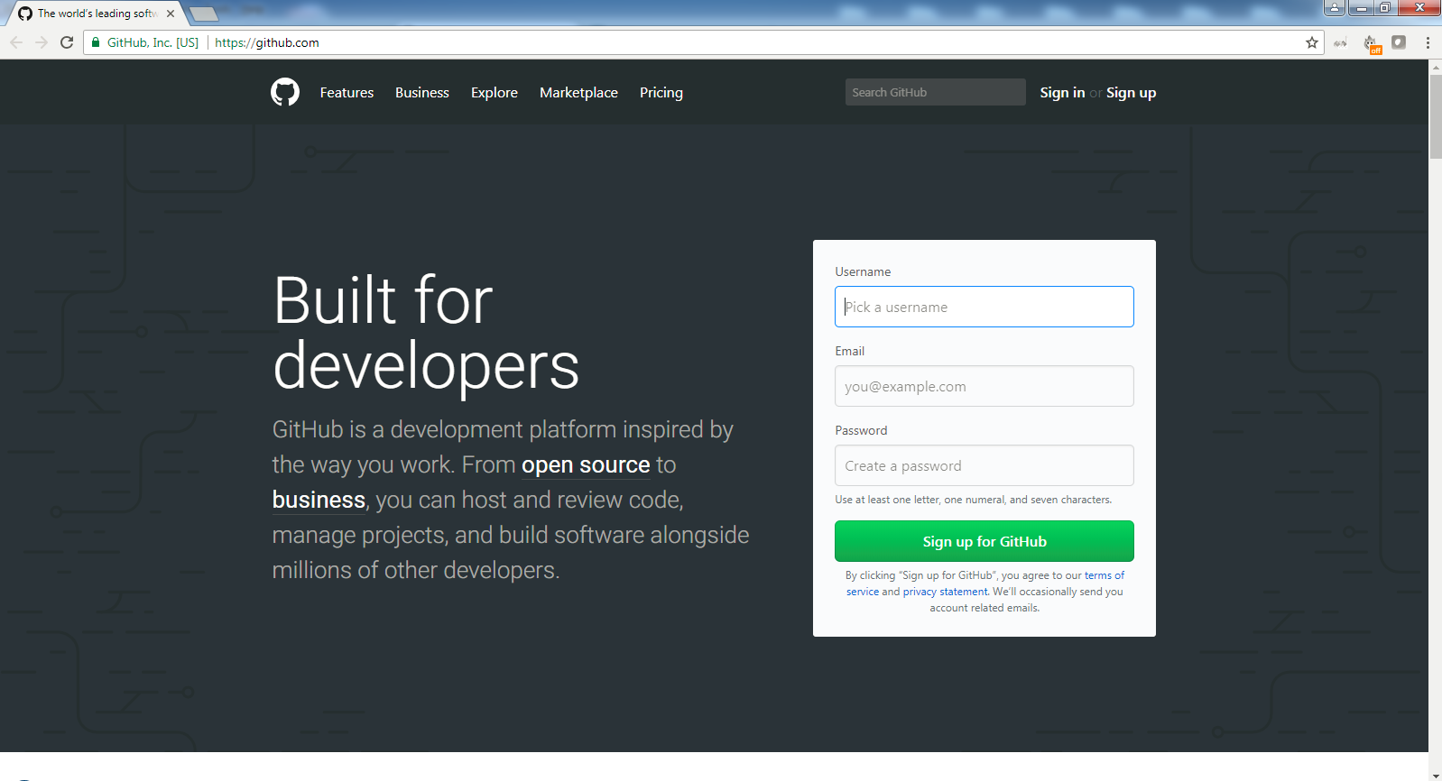Open a new browser tab
The image size is (1442, 781).
pos(204,14)
